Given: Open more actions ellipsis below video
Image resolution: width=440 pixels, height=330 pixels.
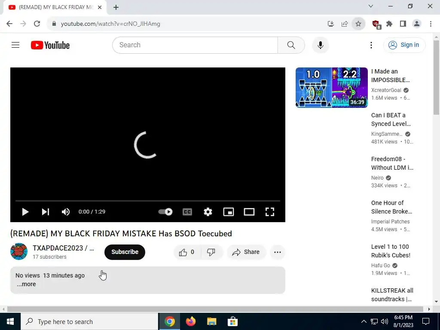Looking at the screenshot, I should [x=278, y=252].
